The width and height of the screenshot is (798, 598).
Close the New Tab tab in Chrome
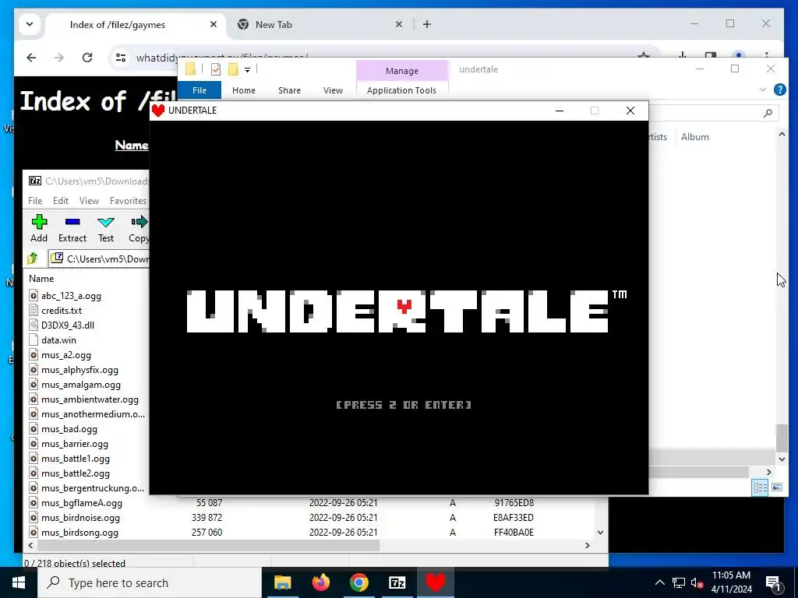tap(399, 24)
